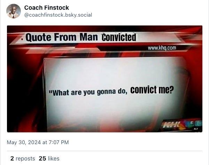Click the word "reposts" below the post
Image resolution: width=209 pixels, height=165 pixels.
coord(25,158)
